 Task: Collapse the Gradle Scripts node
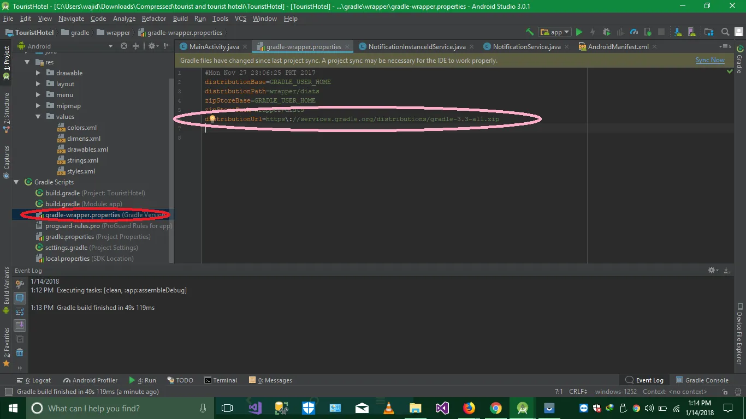pyautogui.click(x=16, y=182)
